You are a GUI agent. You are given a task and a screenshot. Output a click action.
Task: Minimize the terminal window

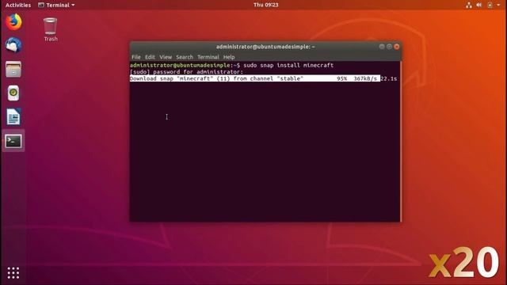[x=382, y=47]
